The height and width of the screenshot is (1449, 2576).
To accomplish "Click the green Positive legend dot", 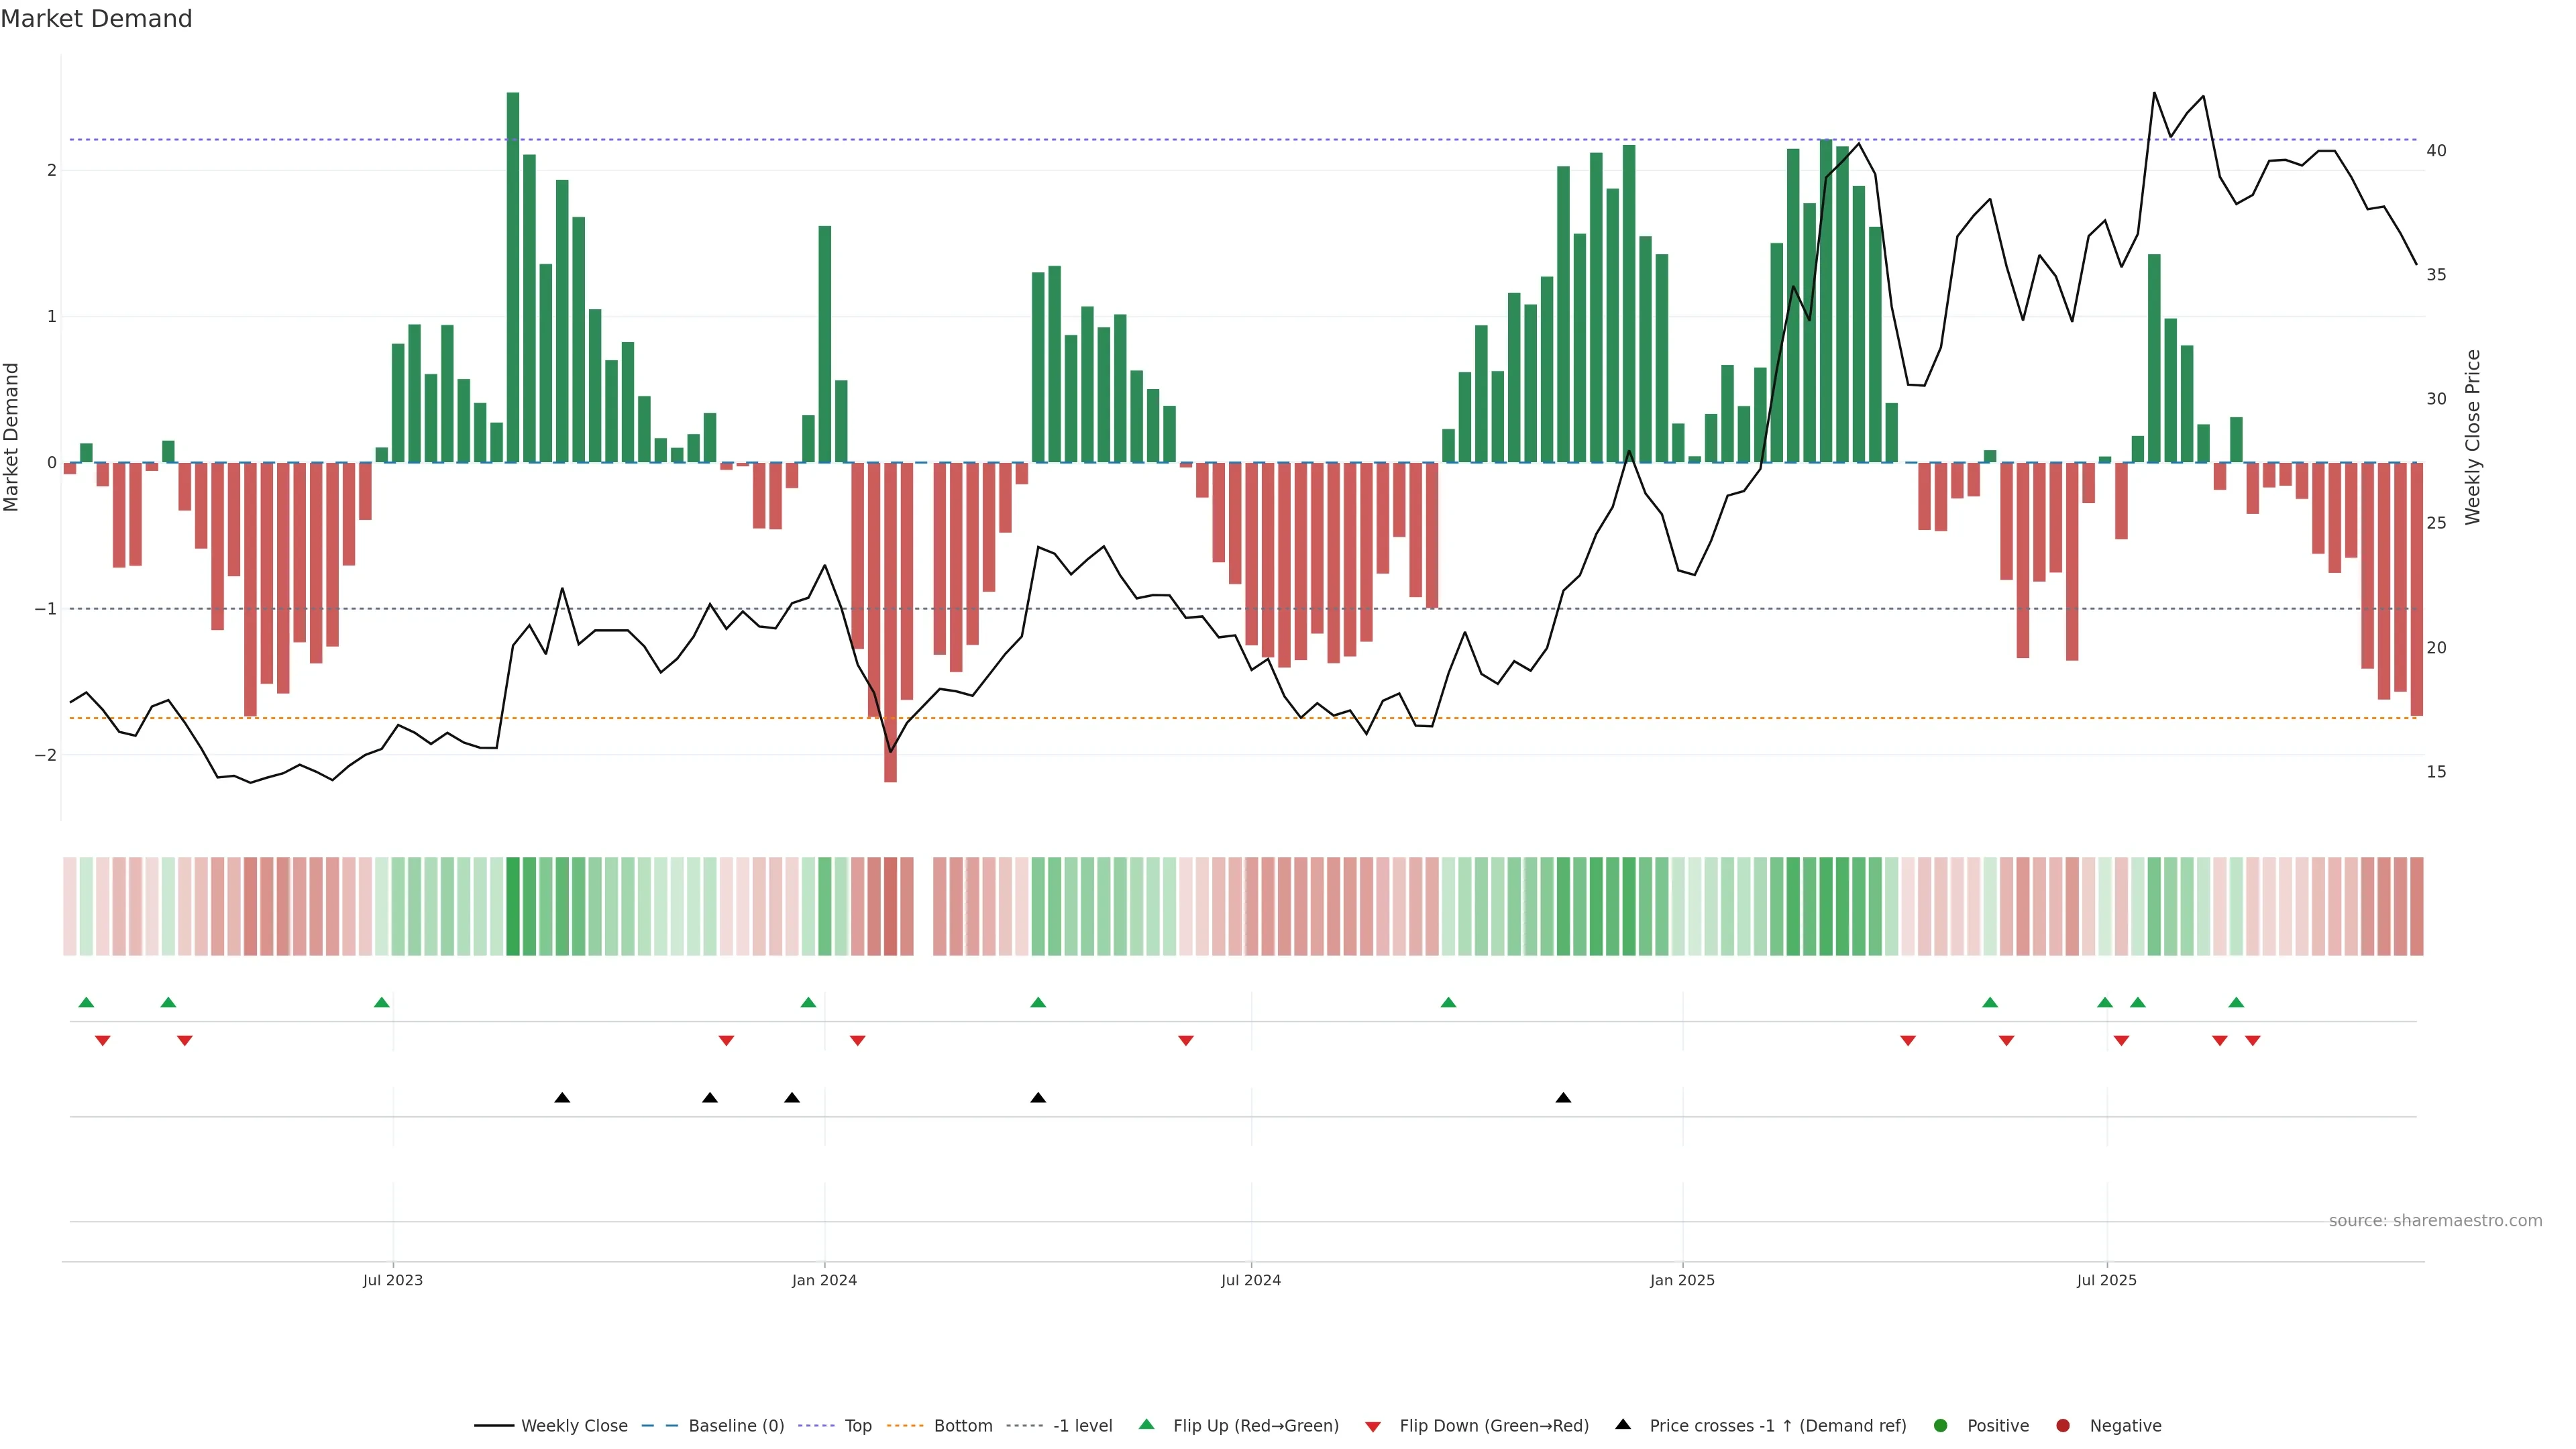I will [x=1941, y=1425].
